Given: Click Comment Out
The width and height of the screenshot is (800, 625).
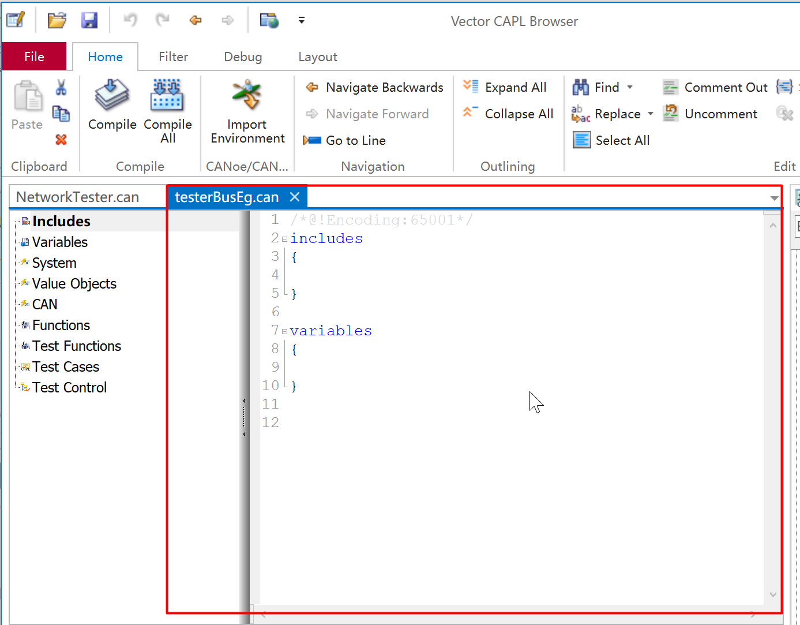Looking at the screenshot, I should [x=715, y=87].
